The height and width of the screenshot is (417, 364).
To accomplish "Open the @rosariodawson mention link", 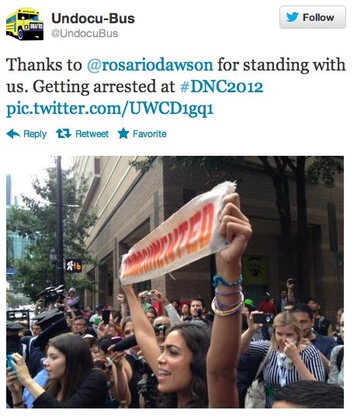I will pos(150,65).
